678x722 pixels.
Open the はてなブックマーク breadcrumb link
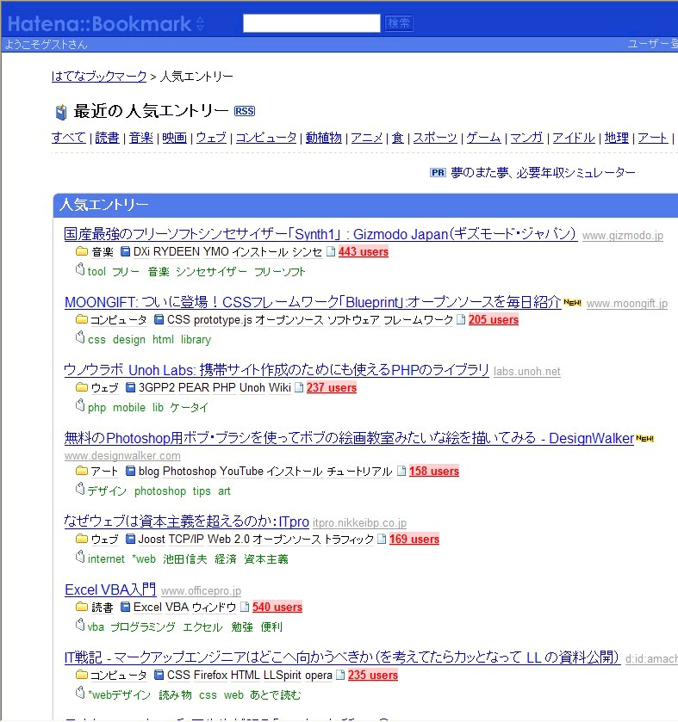(x=99, y=76)
